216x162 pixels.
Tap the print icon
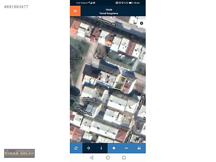139,148
